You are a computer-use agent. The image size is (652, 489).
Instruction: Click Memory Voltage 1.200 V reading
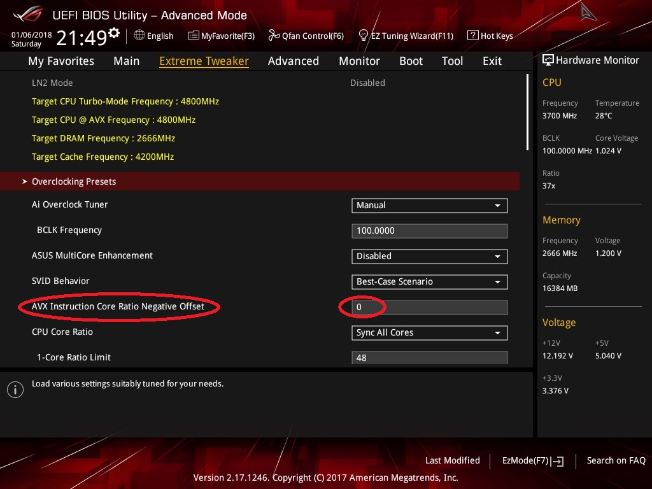click(x=608, y=253)
